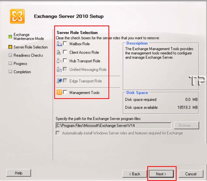Click the Completion step indicator square
207x181 pixels.
click(10, 71)
